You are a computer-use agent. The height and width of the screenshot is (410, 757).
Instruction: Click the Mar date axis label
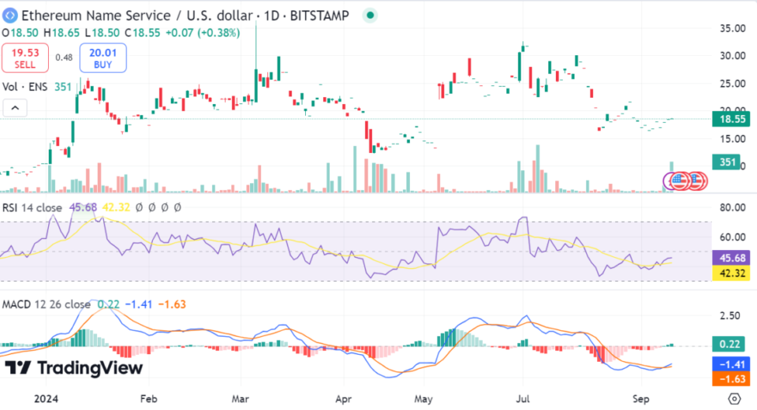pyautogui.click(x=241, y=399)
